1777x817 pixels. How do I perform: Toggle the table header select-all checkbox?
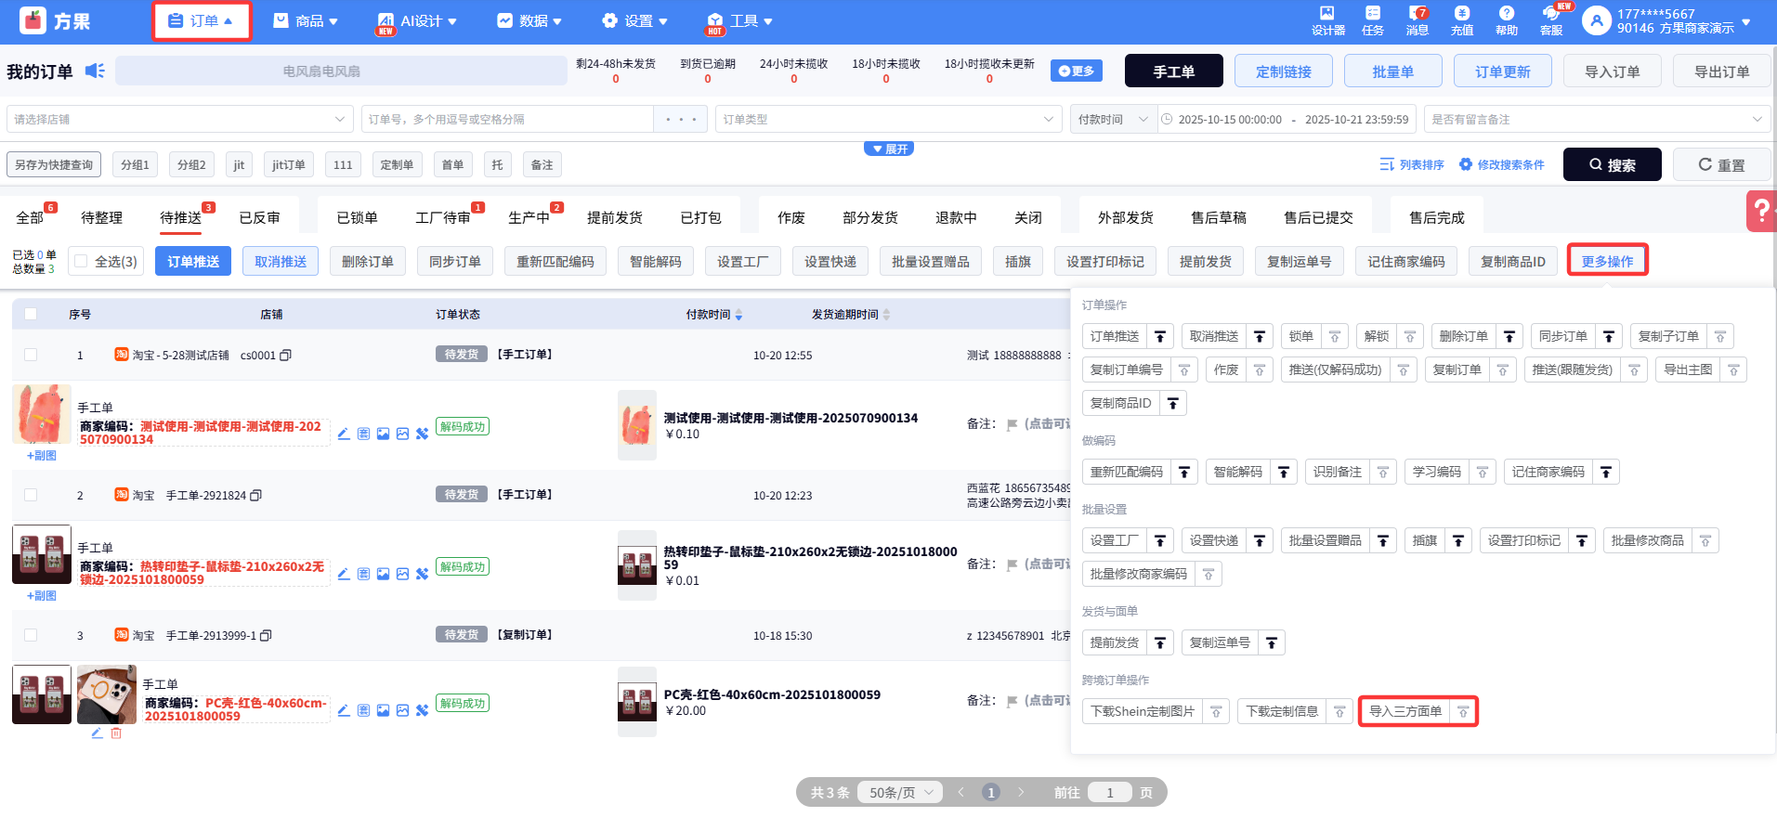(31, 315)
